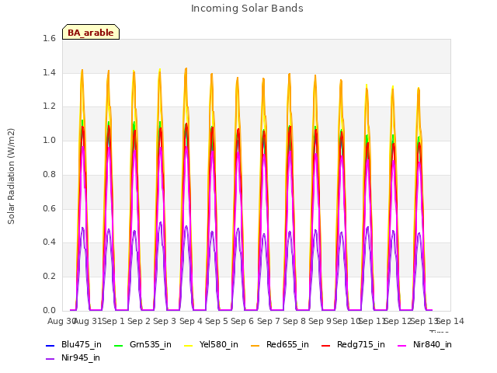This screenshot has height=373, width=497.
Task: Click the Solar Radiation (W/m2) axis label
Action: [x=11, y=176]
